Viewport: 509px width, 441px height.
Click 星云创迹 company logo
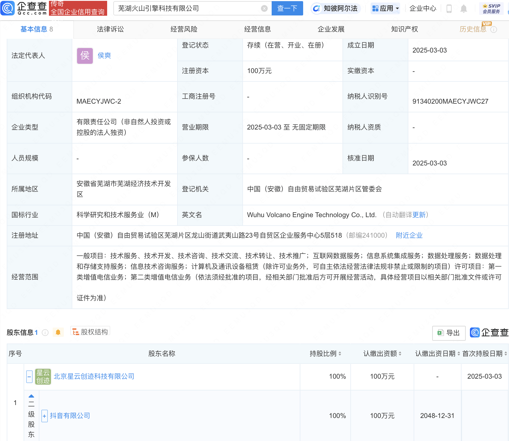tap(43, 377)
